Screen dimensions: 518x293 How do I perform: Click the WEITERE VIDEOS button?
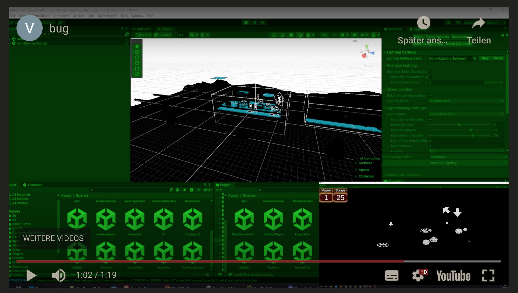53,238
